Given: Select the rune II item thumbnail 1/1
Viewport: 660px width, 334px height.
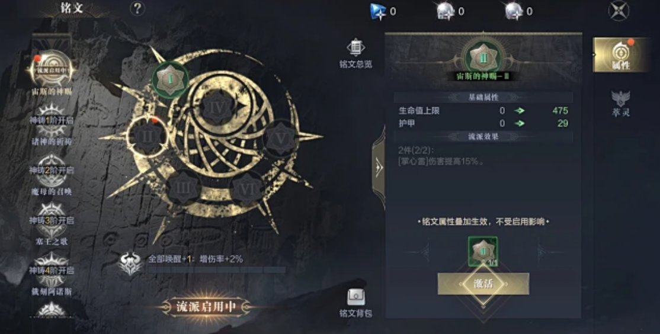Looking at the screenshot, I should point(483,252).
